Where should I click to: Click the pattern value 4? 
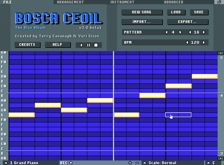tap(173, 32)
